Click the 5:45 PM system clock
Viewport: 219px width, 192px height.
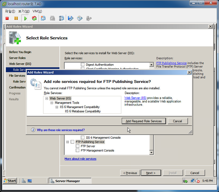pos(208,181)
